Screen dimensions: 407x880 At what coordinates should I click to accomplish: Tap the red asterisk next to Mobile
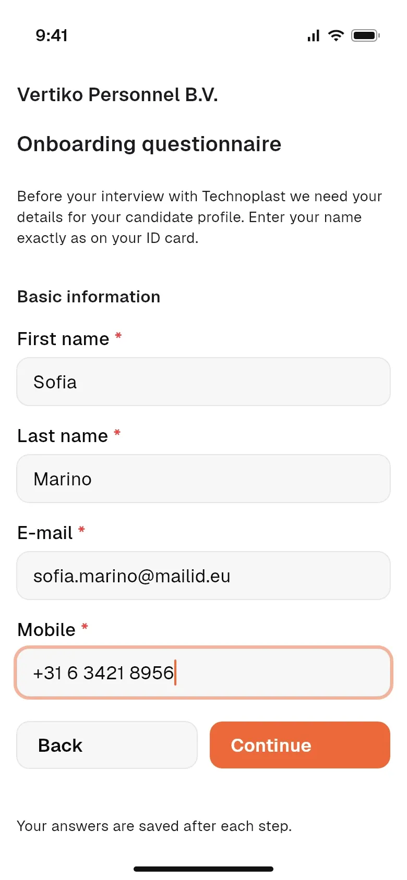(x=85, y=627)
